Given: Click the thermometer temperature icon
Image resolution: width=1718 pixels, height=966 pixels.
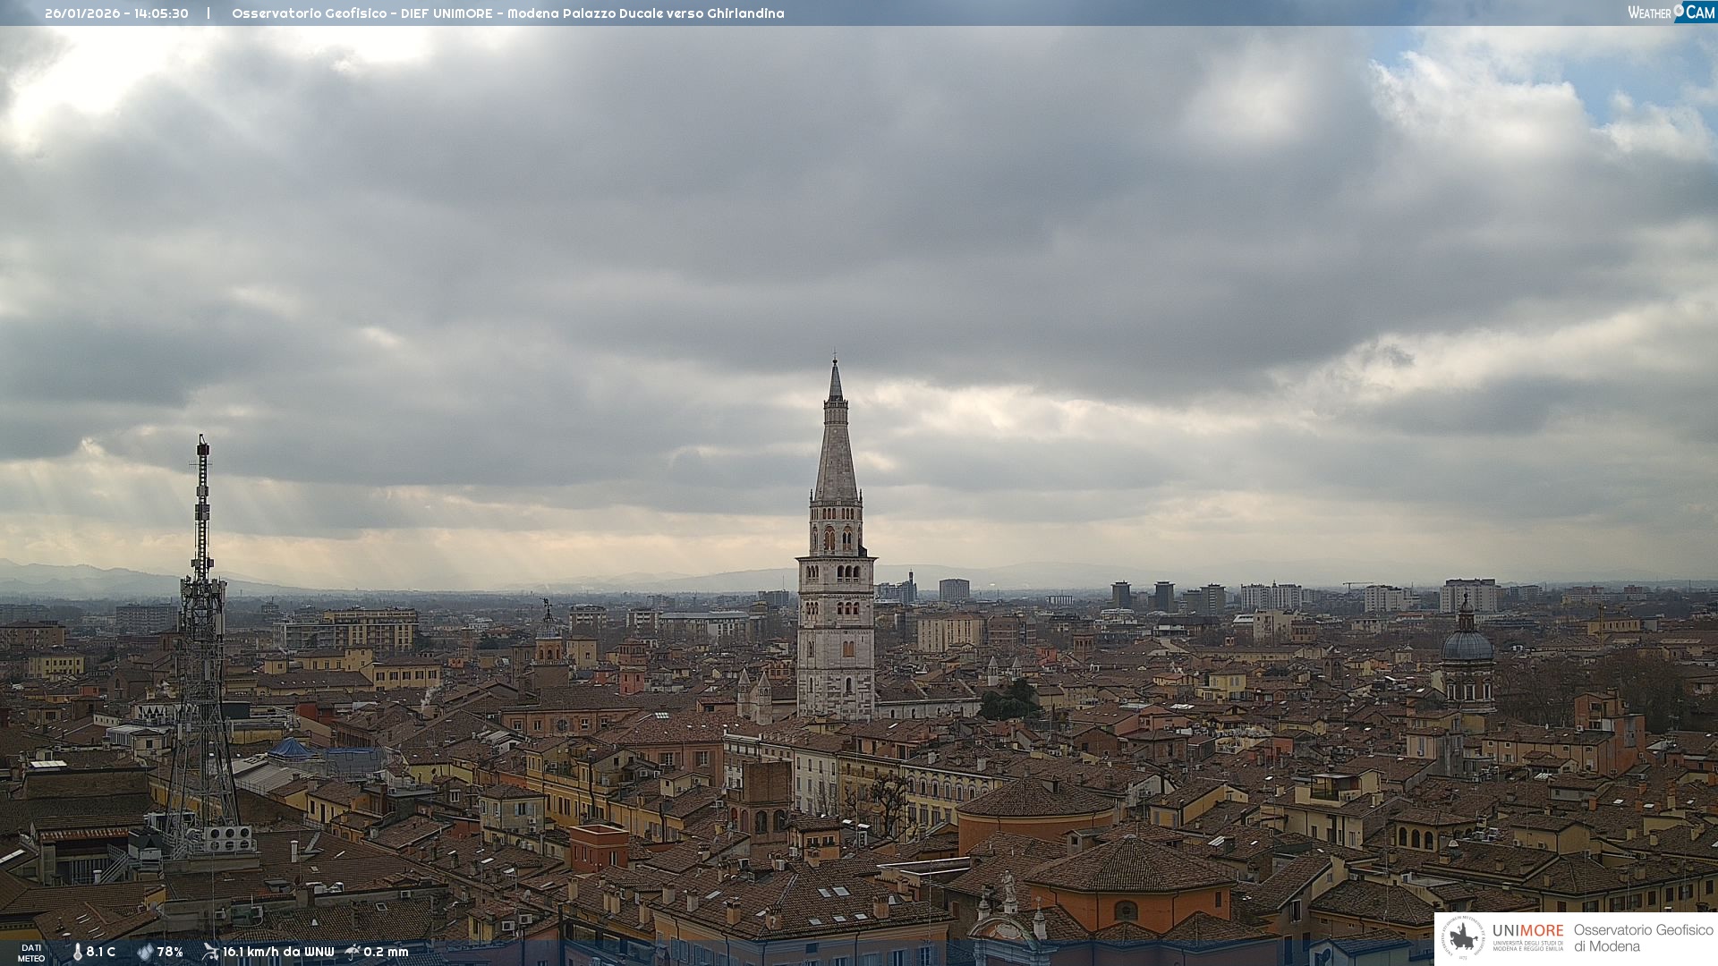Looking at the screenshot, I should pyautogui.click(x=77, y=953).
